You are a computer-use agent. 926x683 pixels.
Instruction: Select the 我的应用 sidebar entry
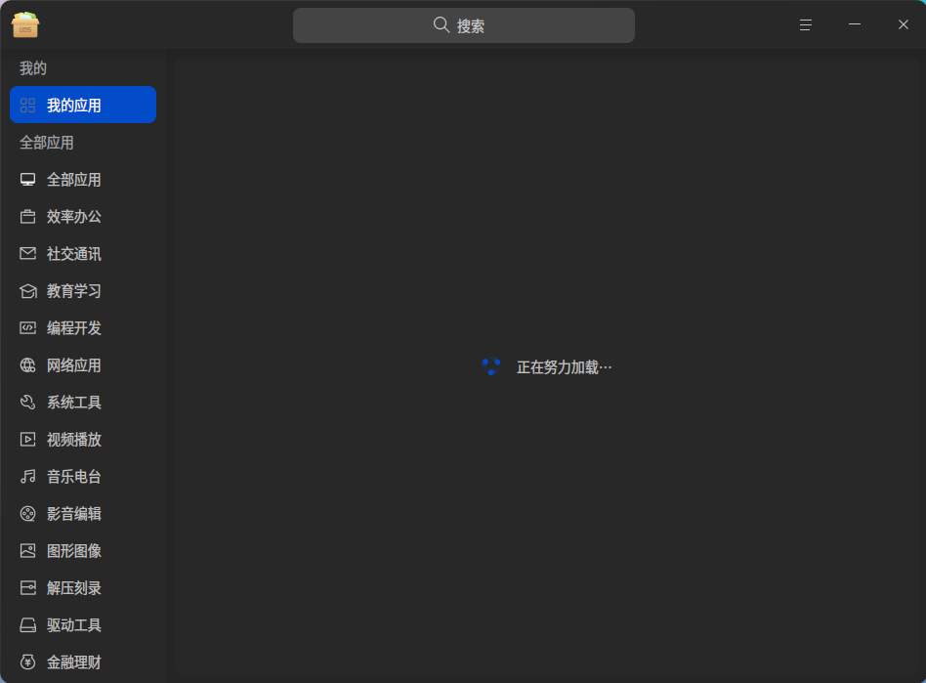(83, 105)
